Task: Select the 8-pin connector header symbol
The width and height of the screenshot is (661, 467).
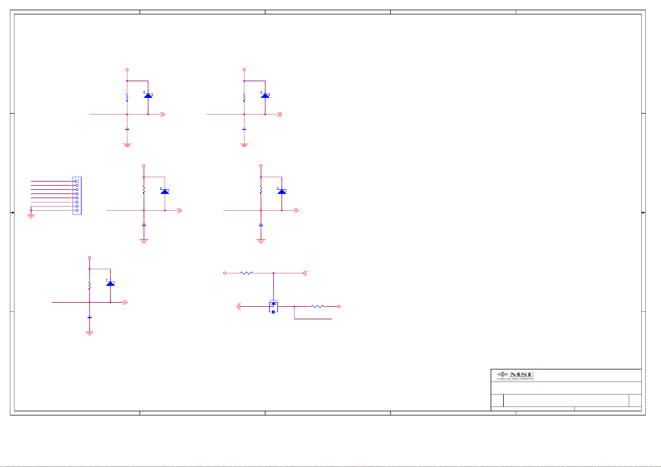Action: tap(77, 196)
